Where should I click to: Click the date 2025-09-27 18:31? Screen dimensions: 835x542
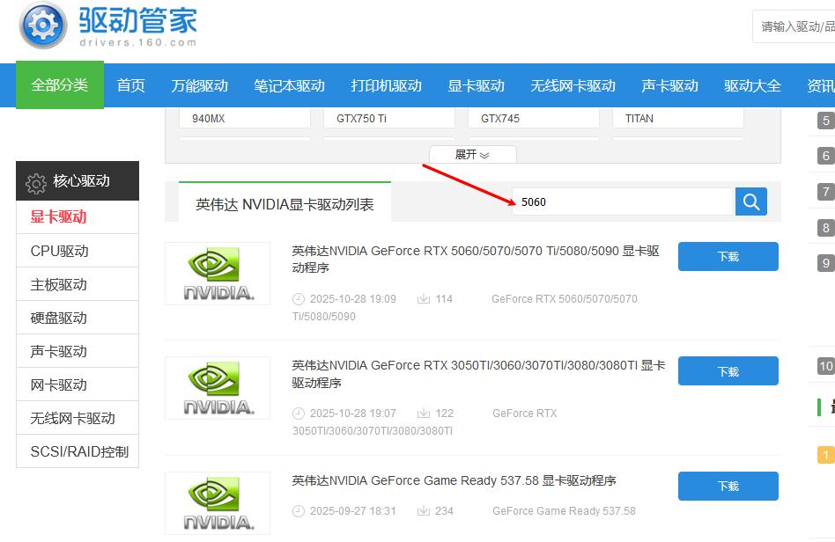pyautogui.click(x=352, y=511)
